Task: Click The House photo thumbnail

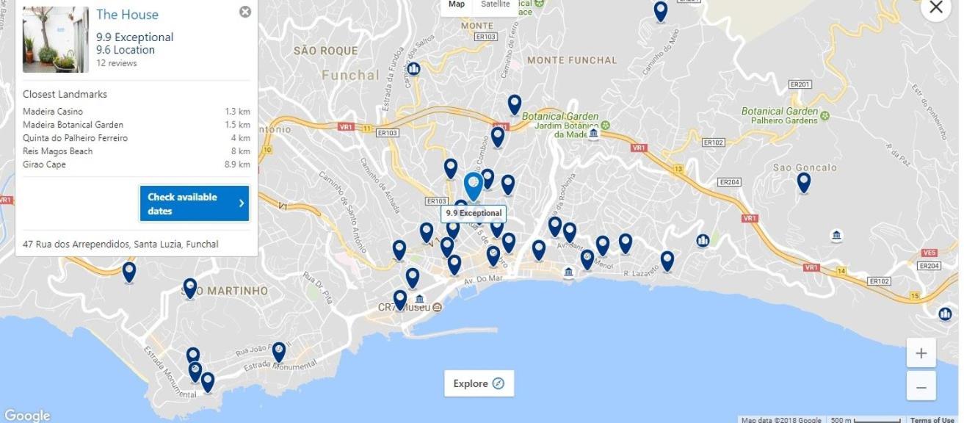Action: pyautogui.click(x=56, y=40)
